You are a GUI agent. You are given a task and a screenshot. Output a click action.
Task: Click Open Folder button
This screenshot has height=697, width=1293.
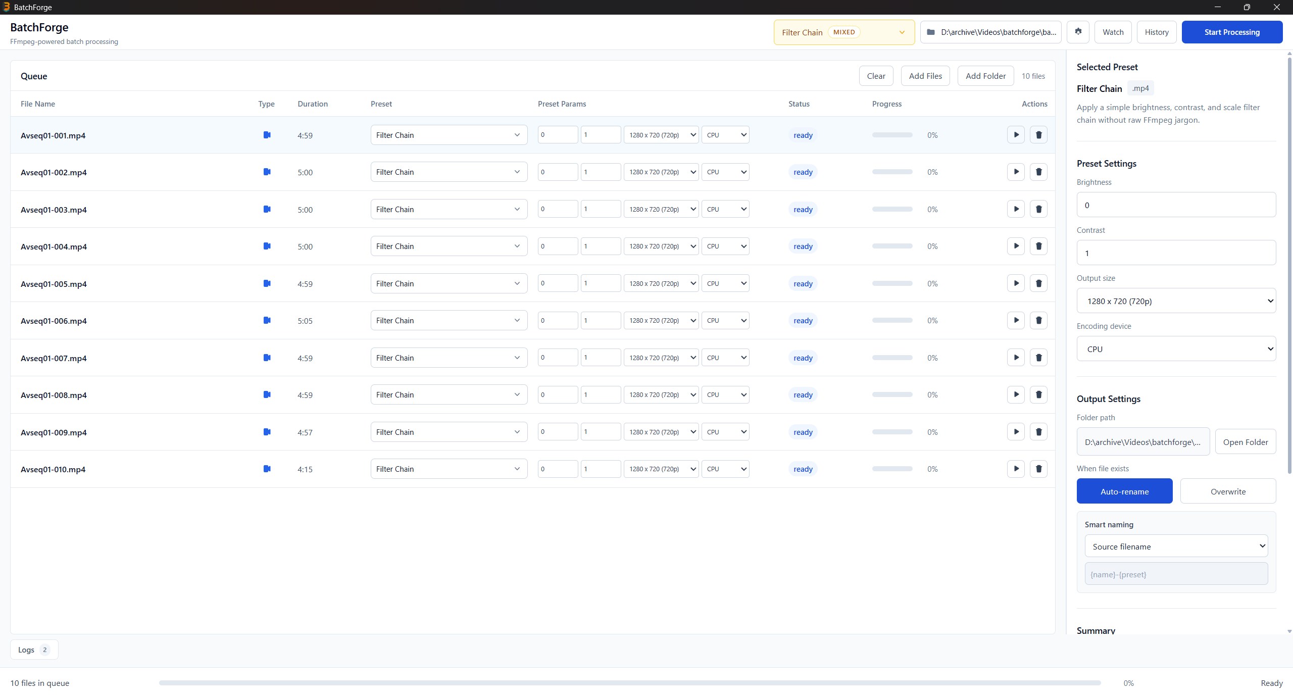[x=1245, y=442]
